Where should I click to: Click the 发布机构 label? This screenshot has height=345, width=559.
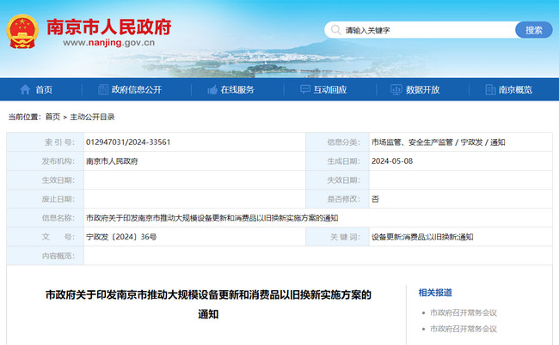[x=58, y=161]
